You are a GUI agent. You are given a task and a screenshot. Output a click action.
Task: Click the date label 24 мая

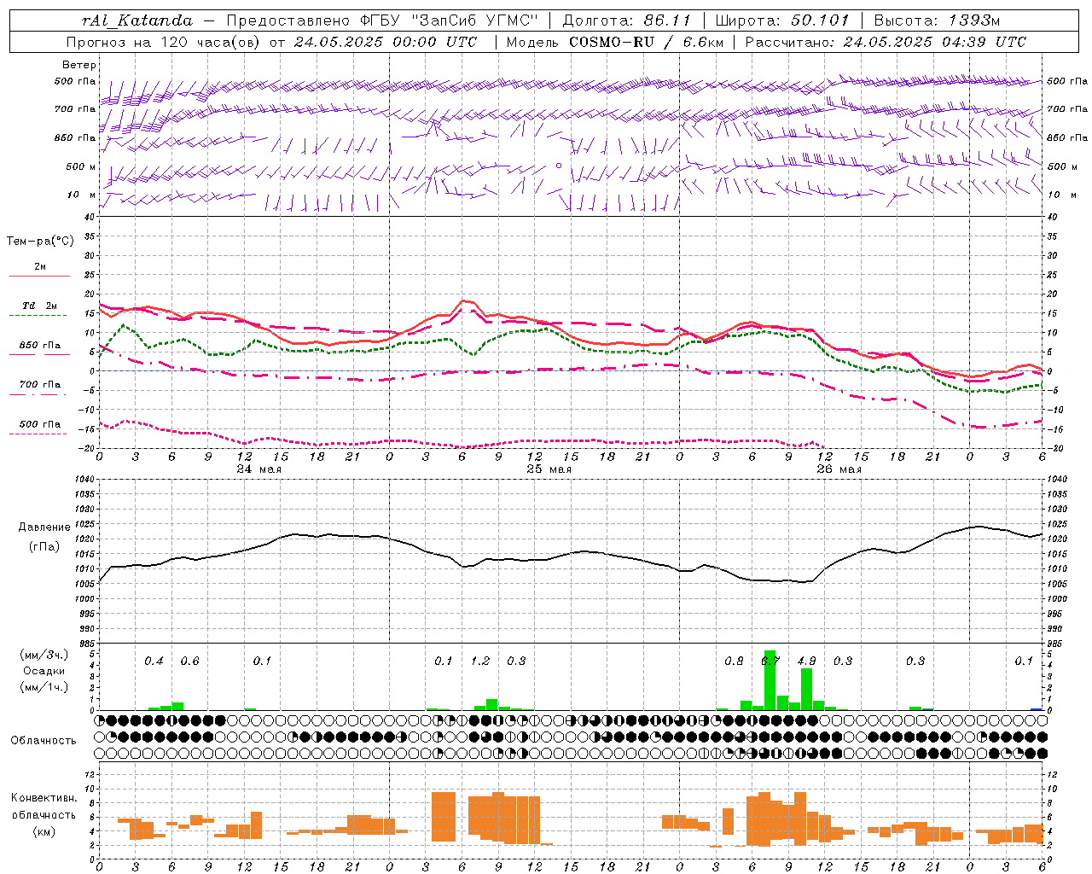[x=259, y=469]
